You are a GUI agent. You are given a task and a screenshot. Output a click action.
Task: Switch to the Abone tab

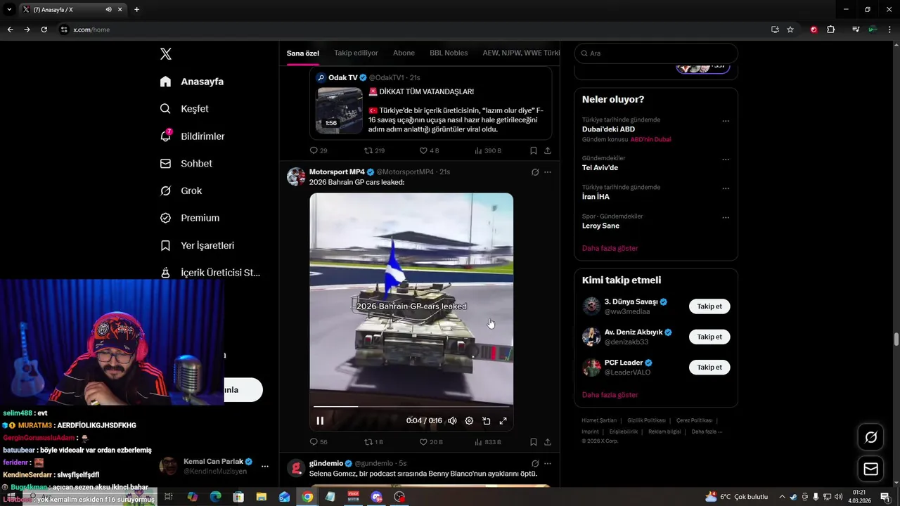[404, 53]
